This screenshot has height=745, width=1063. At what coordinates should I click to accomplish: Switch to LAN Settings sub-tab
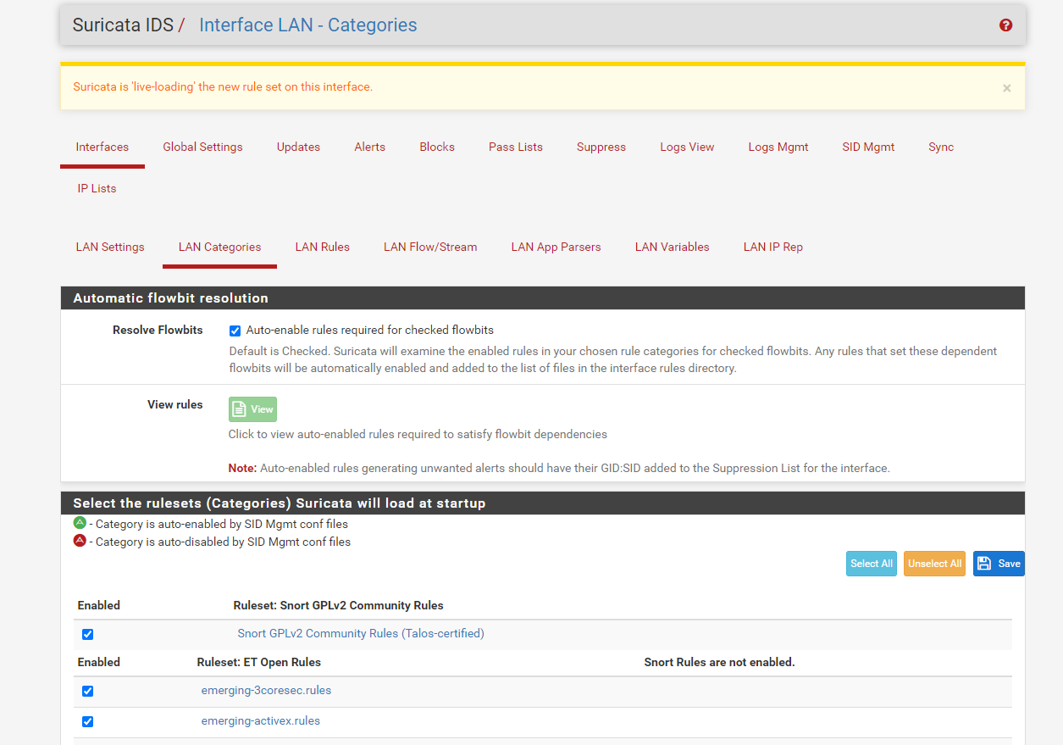coord(110,247)
